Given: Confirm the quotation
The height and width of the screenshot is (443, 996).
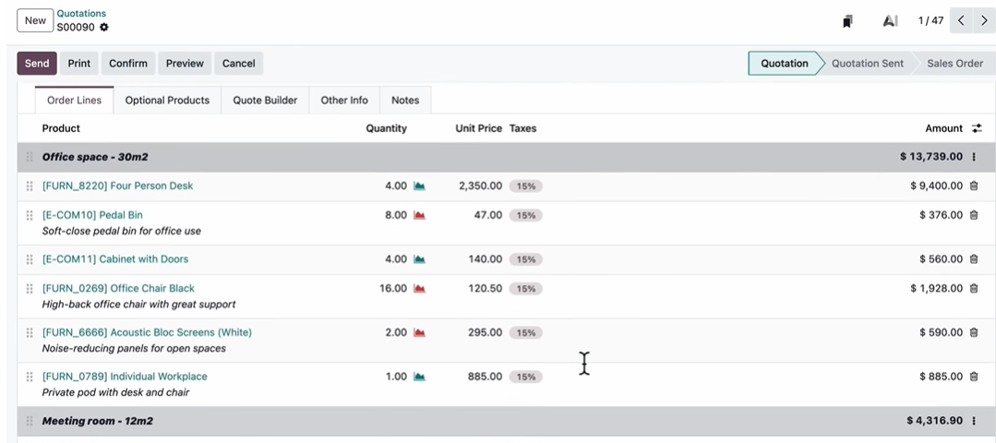Looking at the screenshot, I should tap(127, 64).
